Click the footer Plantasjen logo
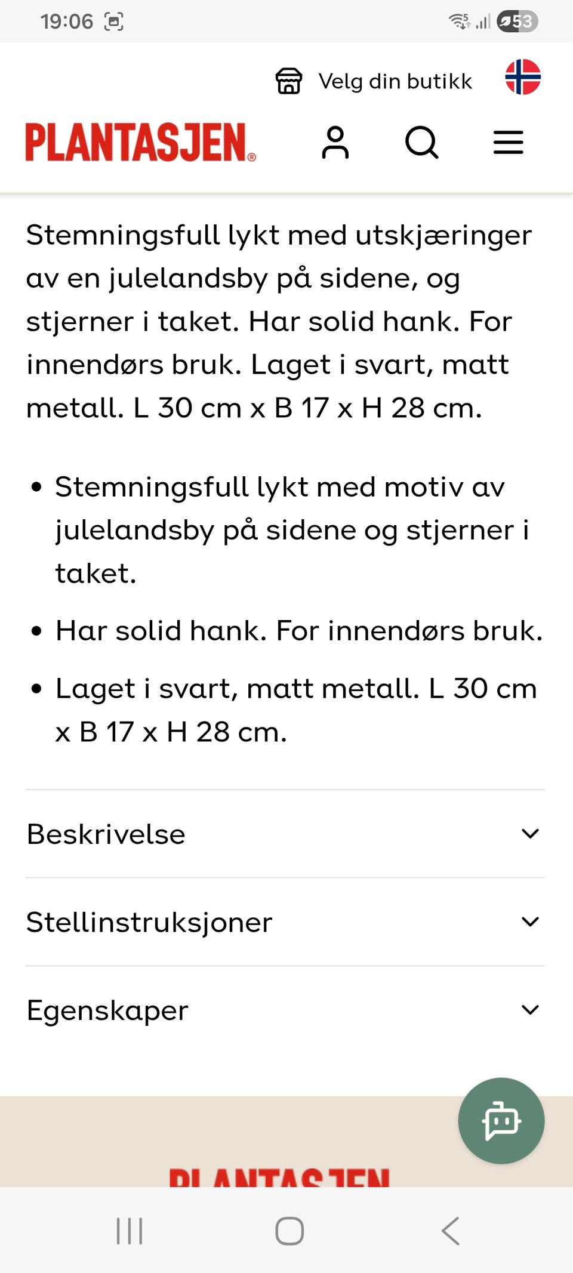The height and width of the screenshot is (1273, 573). [279, 1177]
